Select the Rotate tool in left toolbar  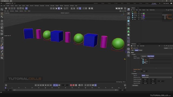tap(2, 24)
